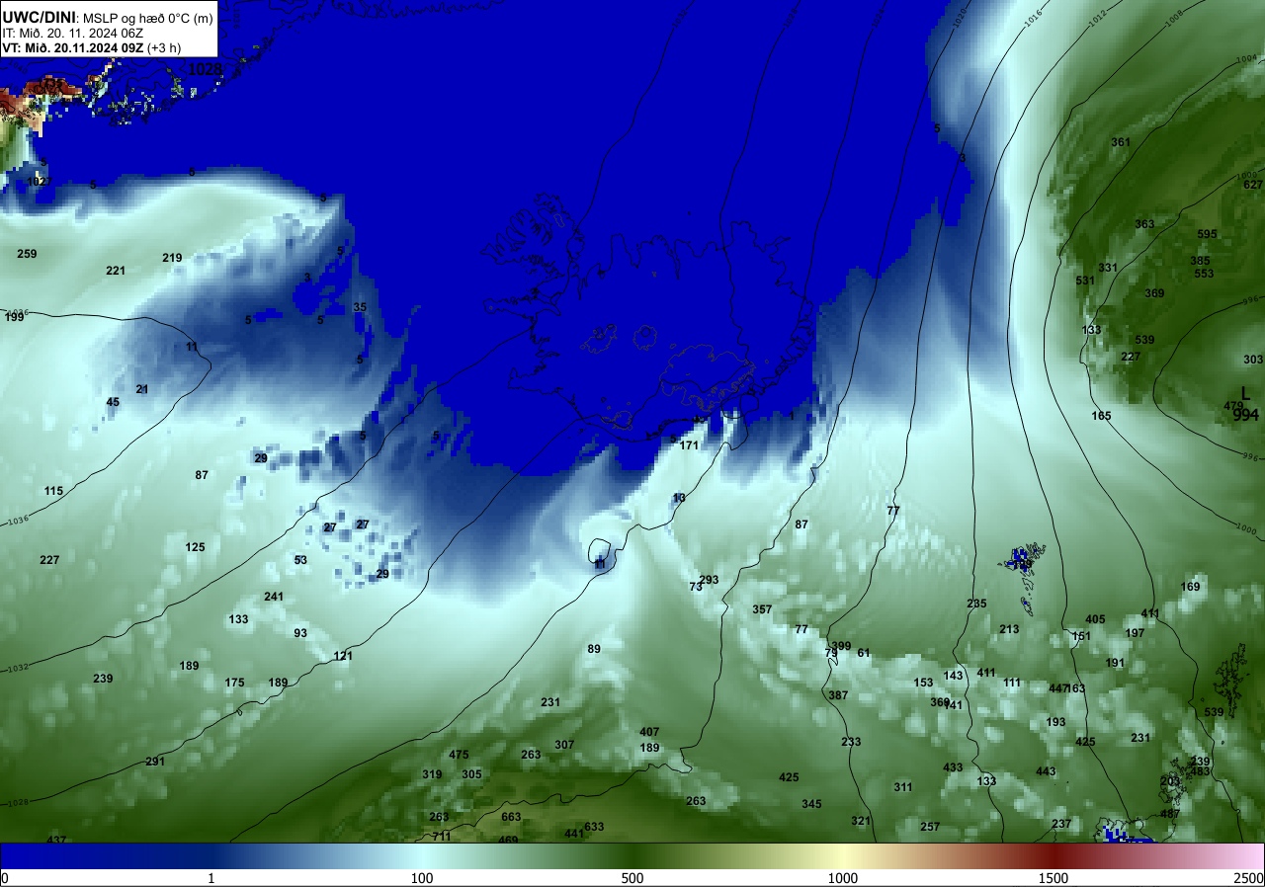Click the 663 height value
This screenshot has height=887, width=1265.
click(511, 817)
